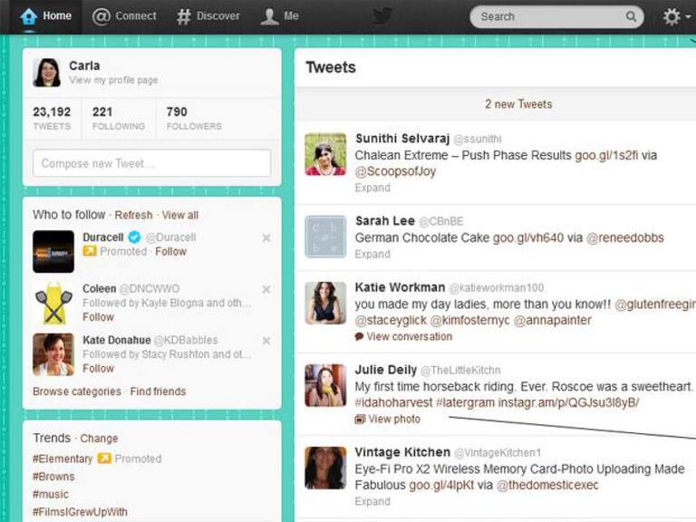The width and height of the screenshot is (696, 522).
Task: Open the Me profile tab
Action: pyautogui.click(x=280, y=16)
